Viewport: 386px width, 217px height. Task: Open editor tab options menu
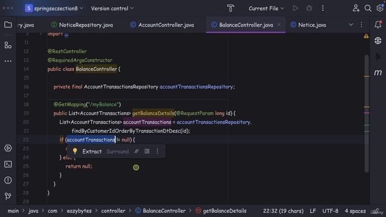tap(361, 25)
